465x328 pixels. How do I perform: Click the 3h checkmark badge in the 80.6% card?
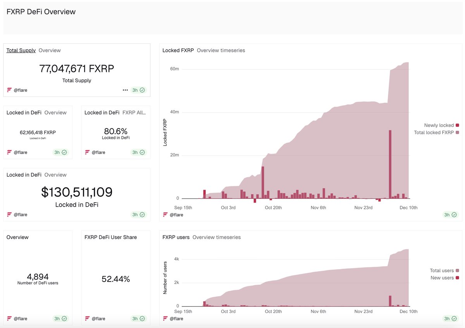pyautogui.click(x=138, y=152)
